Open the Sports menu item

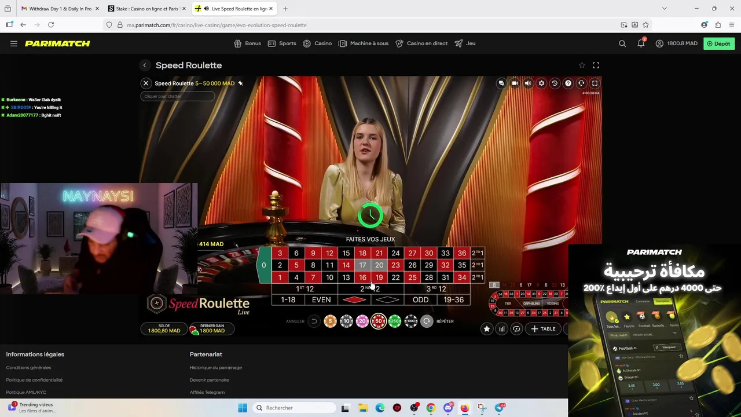282,43
